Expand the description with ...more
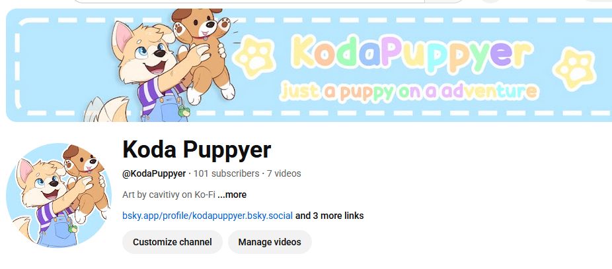Screen dimensions: 612x269 pyautogui.click(x=232, y=194)
